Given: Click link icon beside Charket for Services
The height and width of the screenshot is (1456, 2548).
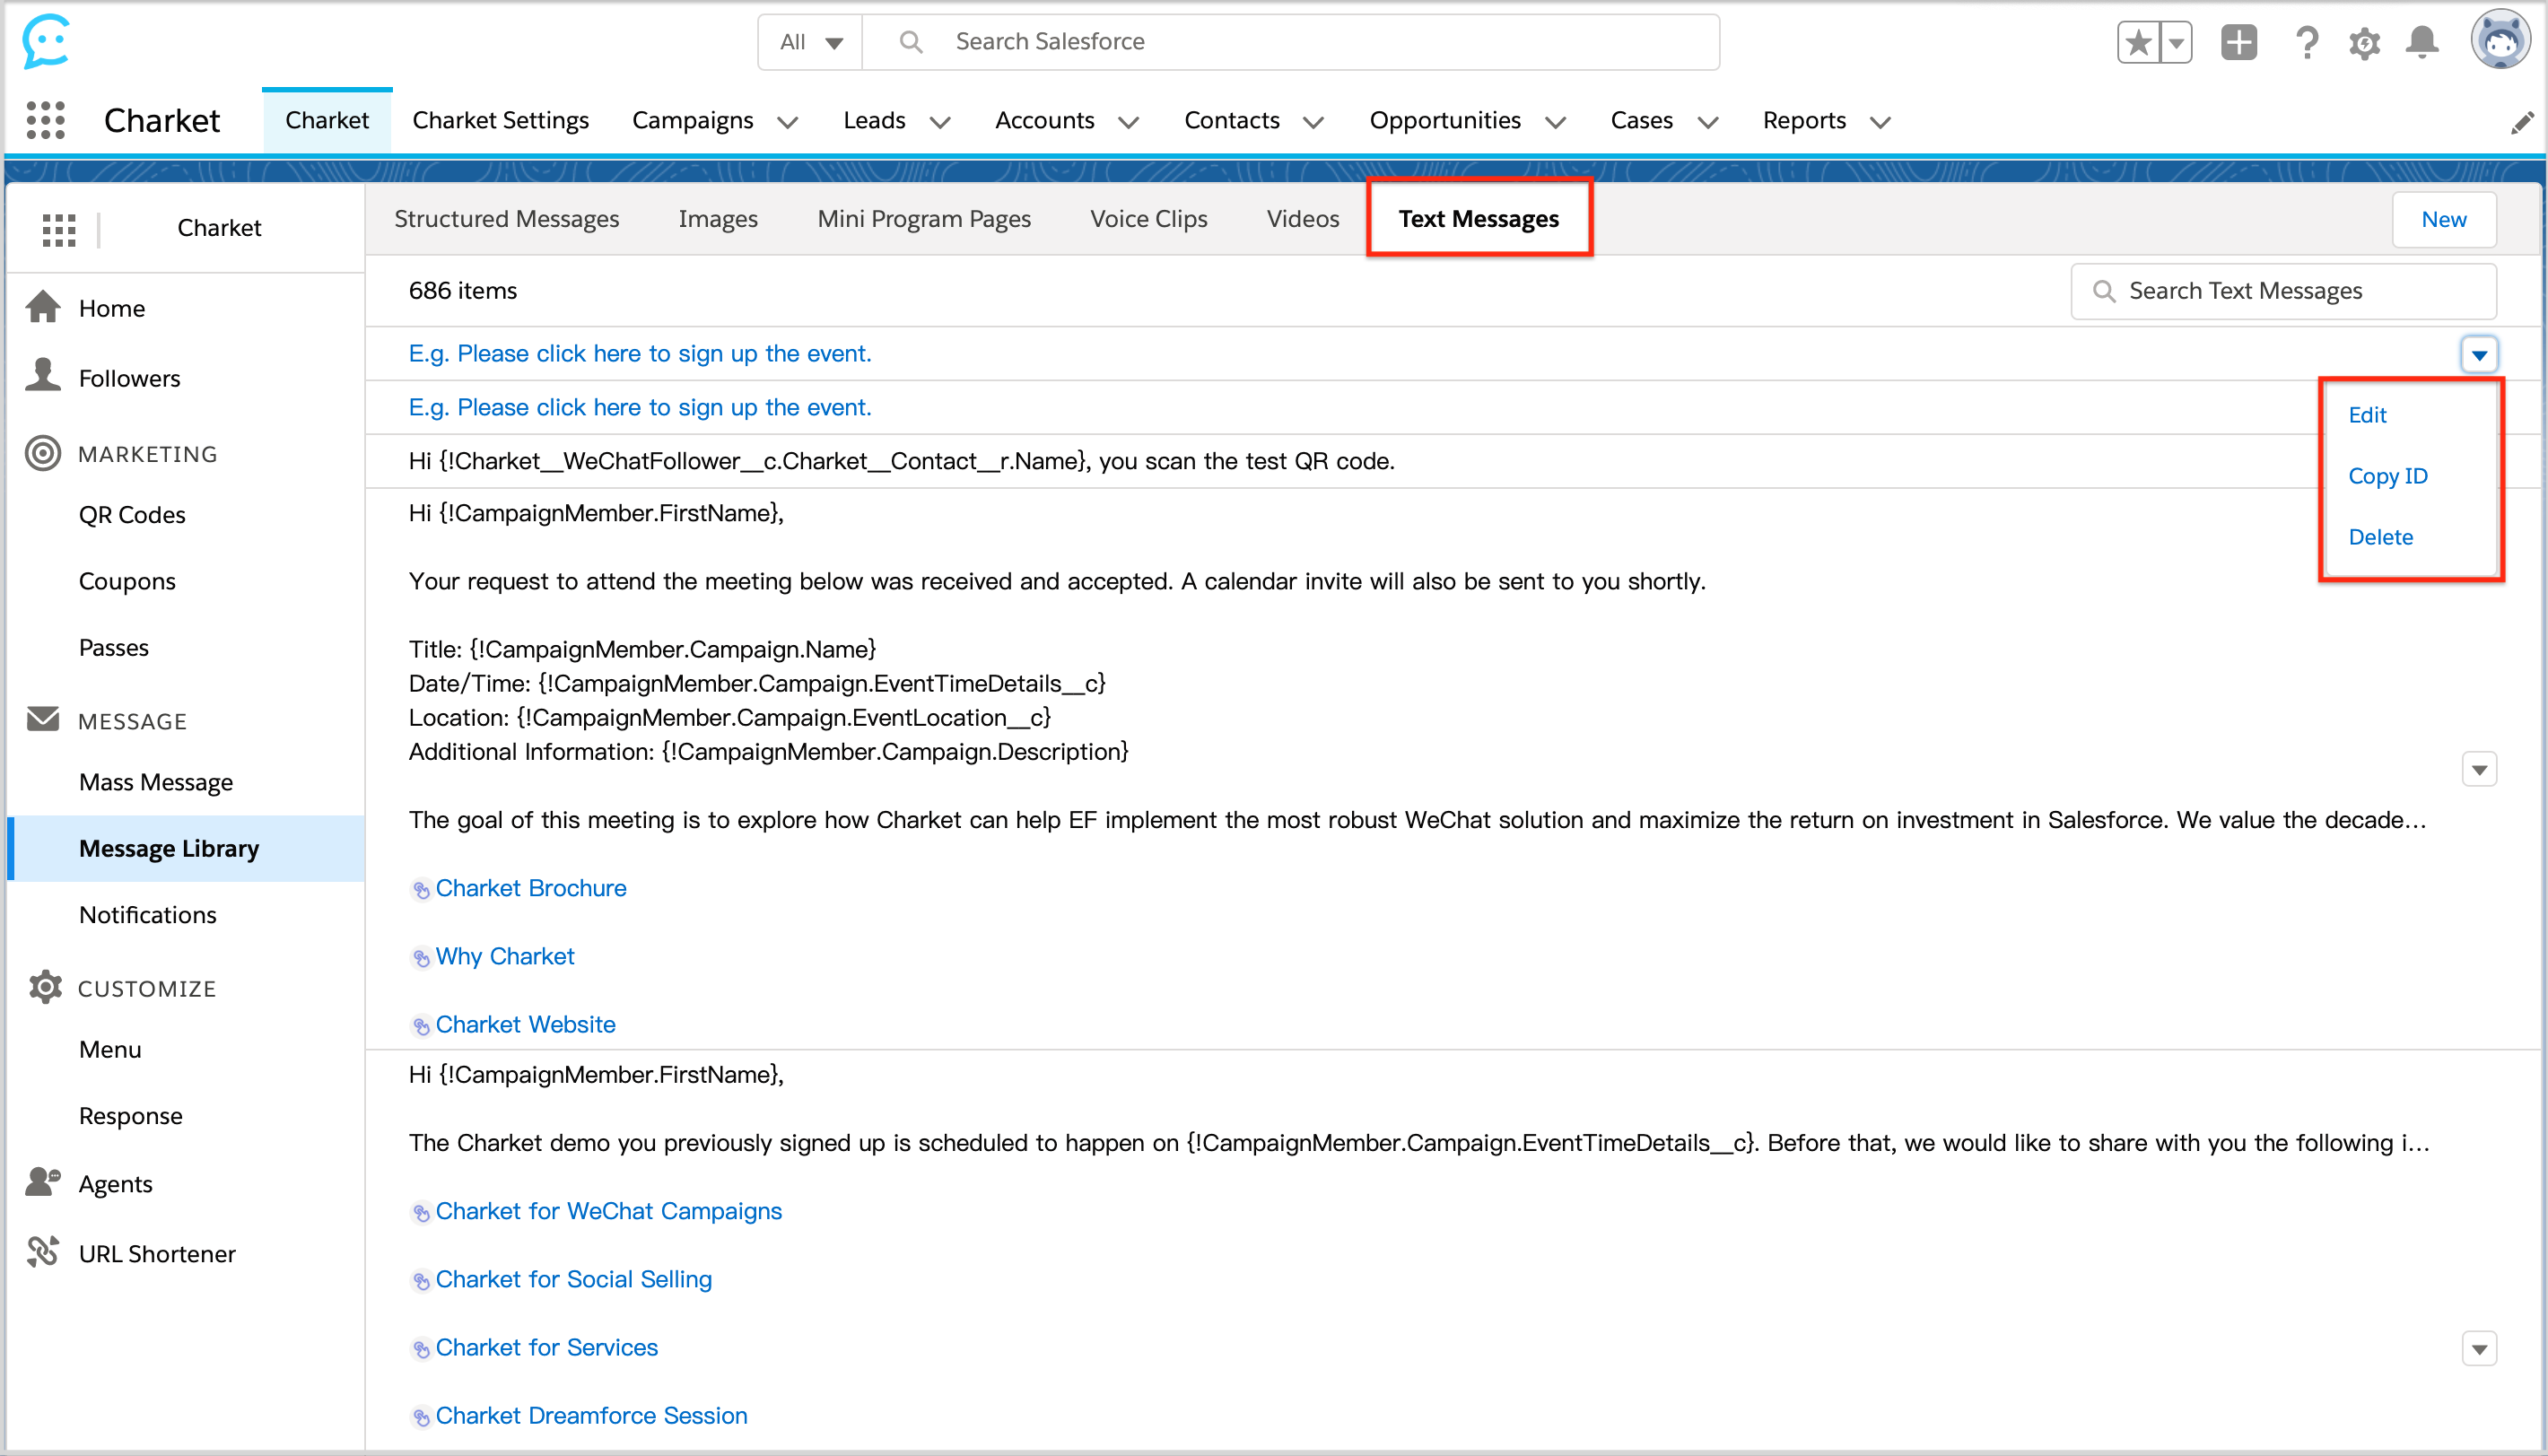Looking at the screenshot, I should 421,1348.
